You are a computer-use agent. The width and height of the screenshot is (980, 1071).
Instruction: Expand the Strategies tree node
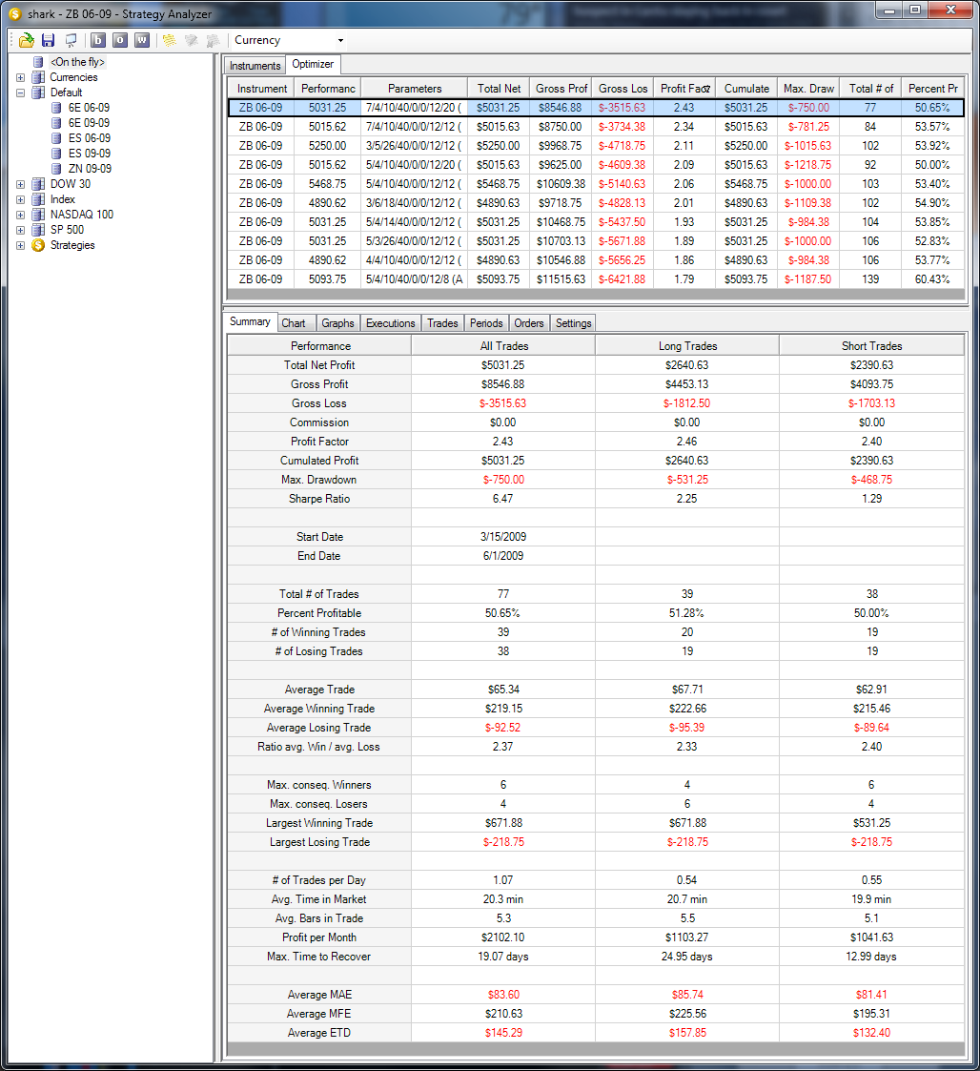point(20,245)
